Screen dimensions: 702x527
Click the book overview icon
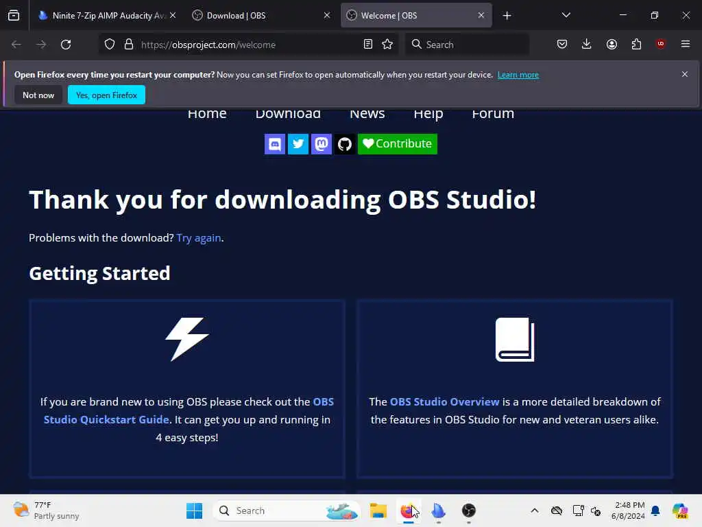point(515,339)
